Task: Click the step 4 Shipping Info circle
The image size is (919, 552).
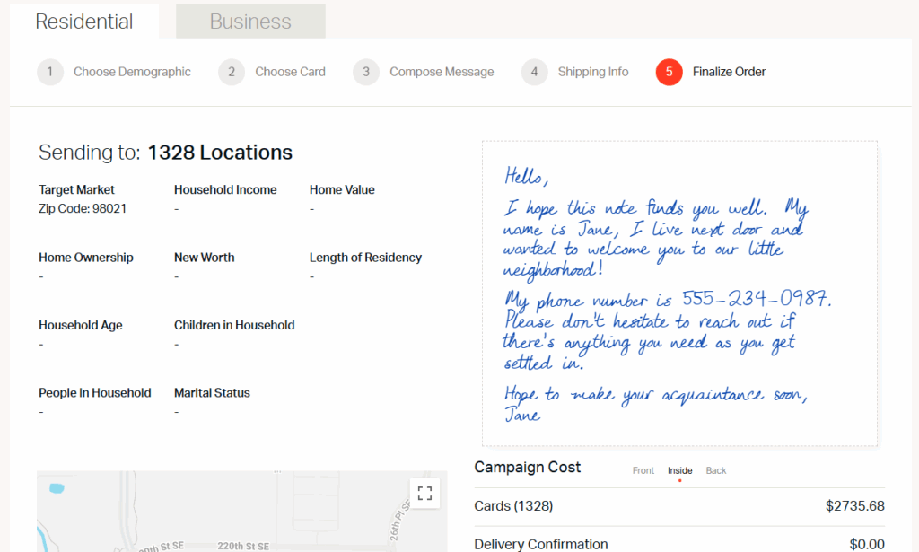Action: 533,72
